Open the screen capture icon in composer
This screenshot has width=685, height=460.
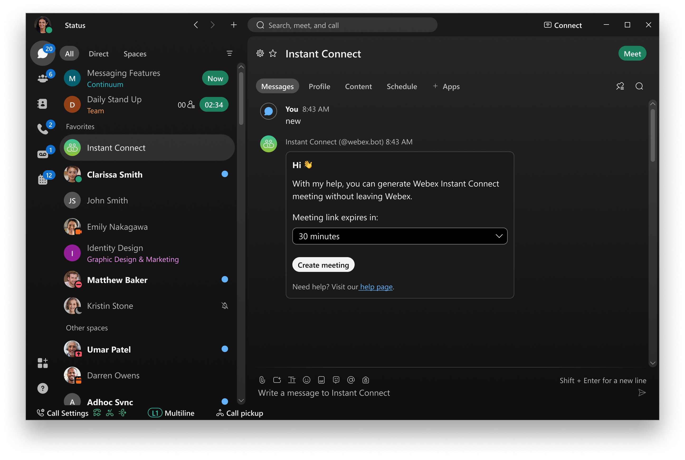pos(277,380)
